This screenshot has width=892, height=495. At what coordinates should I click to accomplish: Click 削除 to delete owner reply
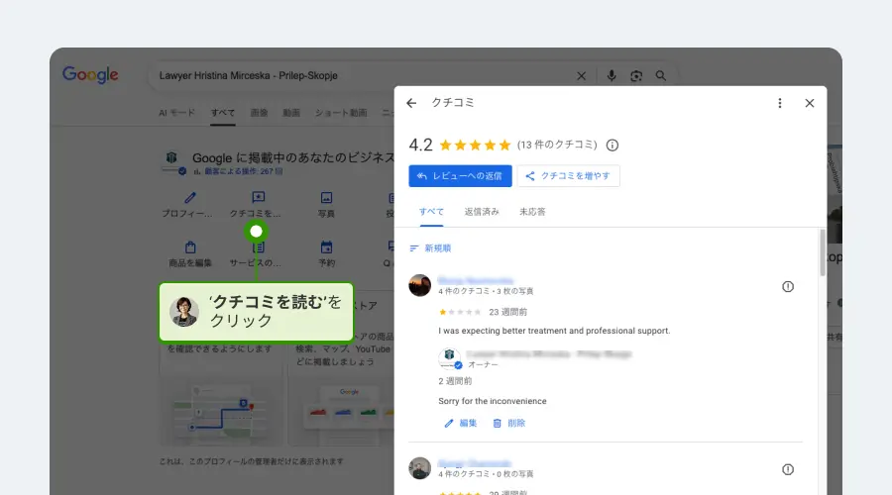[508, 423]
